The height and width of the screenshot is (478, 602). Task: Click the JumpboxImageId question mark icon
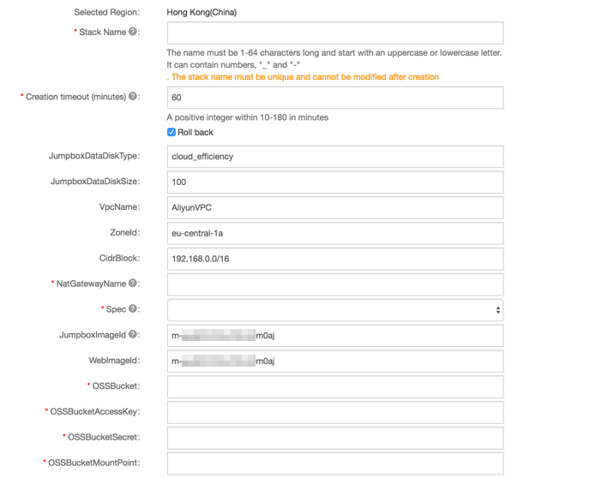132,334
